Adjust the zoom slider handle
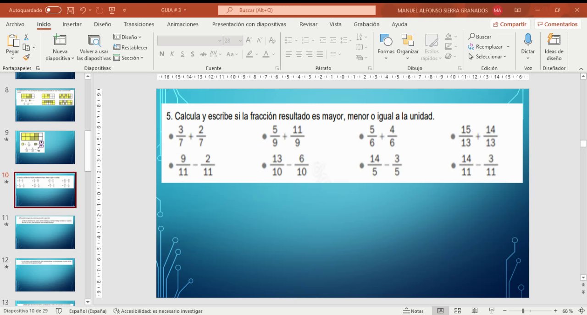 coord(523,311)
